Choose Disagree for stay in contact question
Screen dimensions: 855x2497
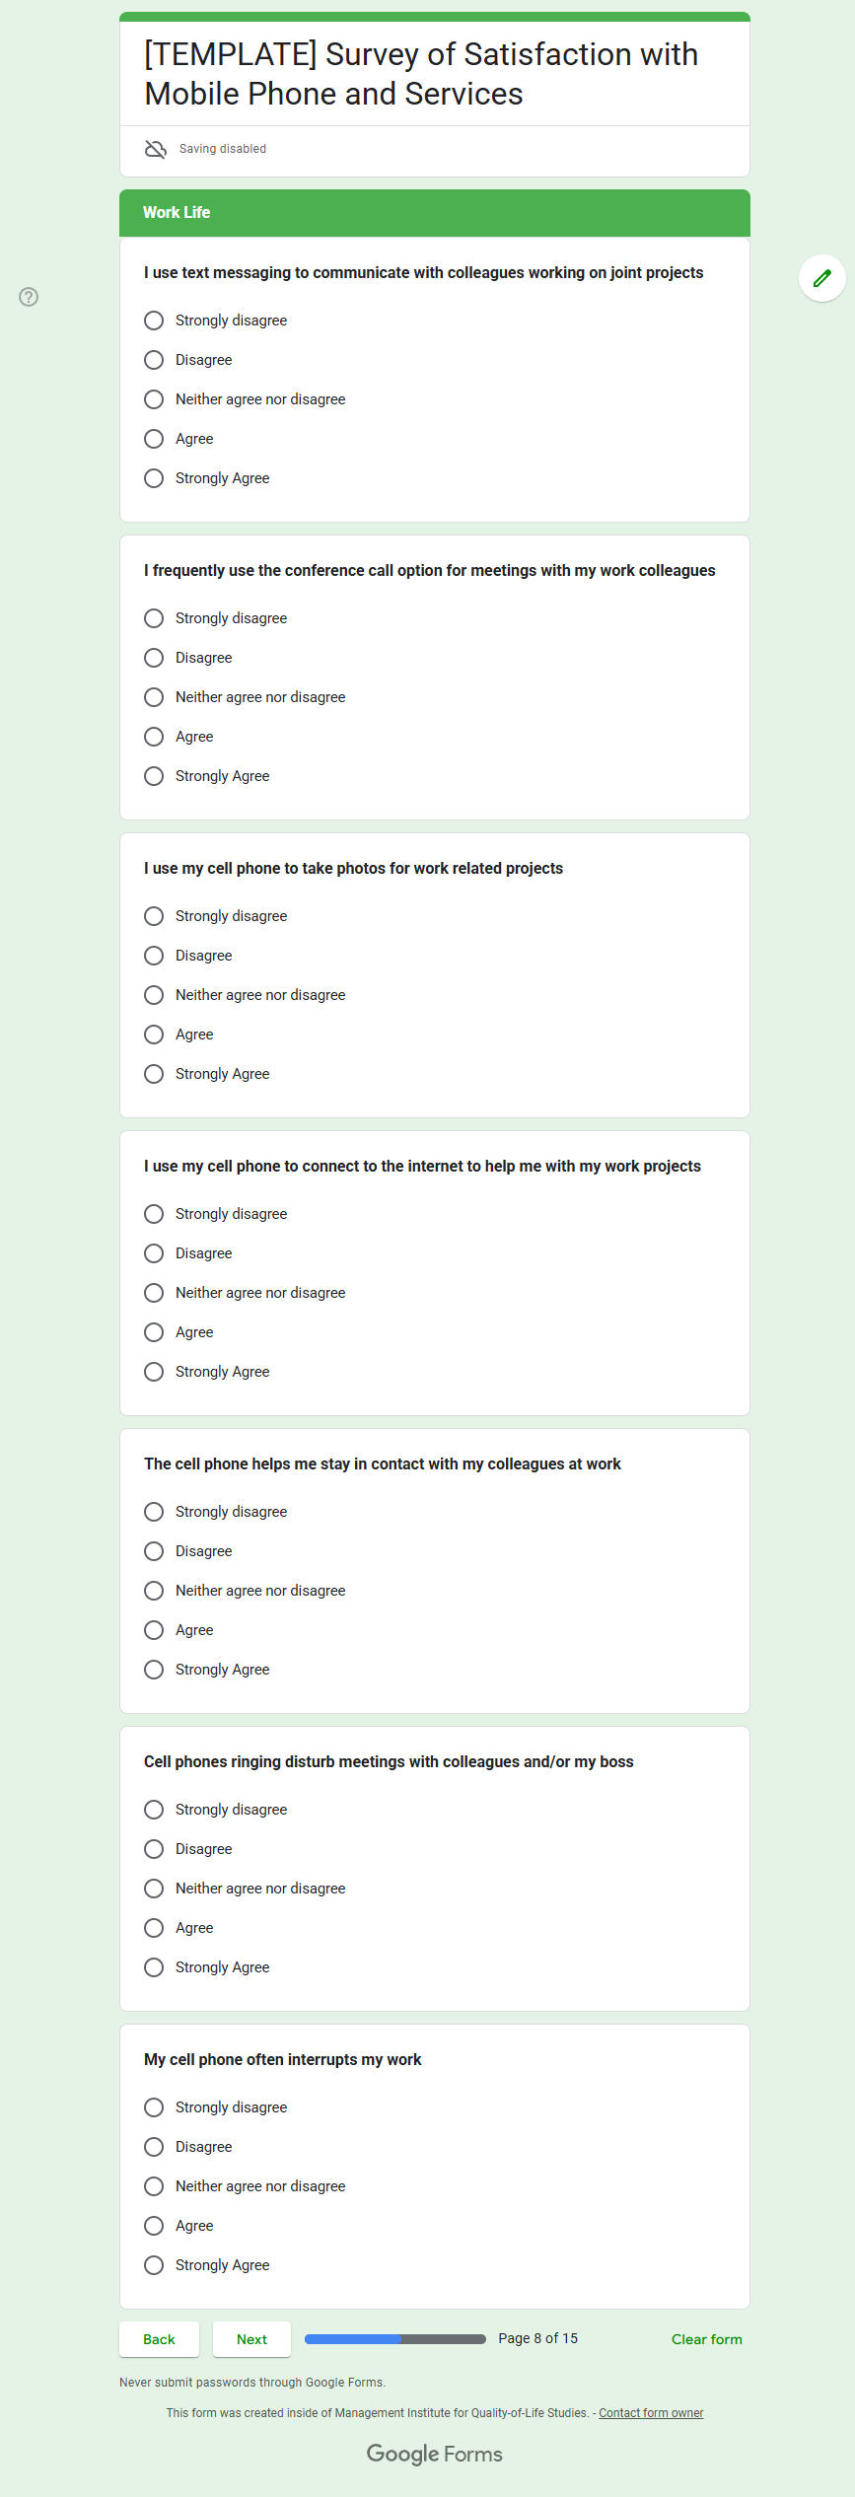pyautogui.click(x=154, y=1551)
